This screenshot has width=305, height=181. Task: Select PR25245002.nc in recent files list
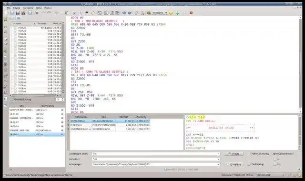pyautogui.click(x=37, y=130)
